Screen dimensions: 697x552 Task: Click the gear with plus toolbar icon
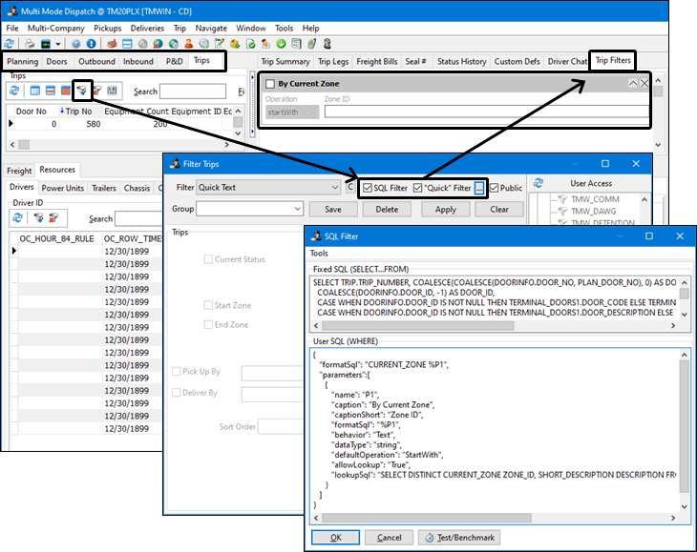click(x=204, y=44)
